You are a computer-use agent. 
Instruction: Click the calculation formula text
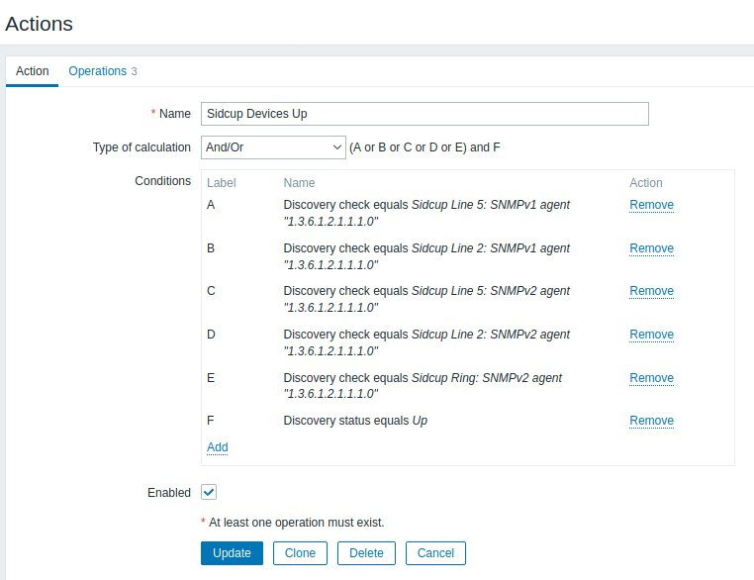pos(424,147)
